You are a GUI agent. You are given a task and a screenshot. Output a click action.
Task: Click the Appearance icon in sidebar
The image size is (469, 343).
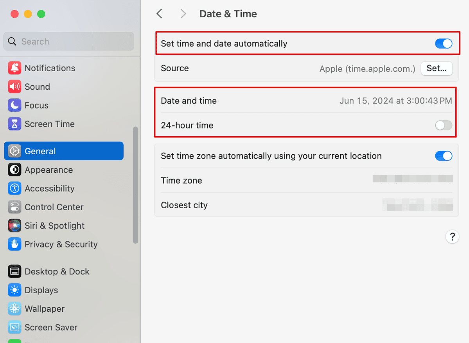coord(14,170)
